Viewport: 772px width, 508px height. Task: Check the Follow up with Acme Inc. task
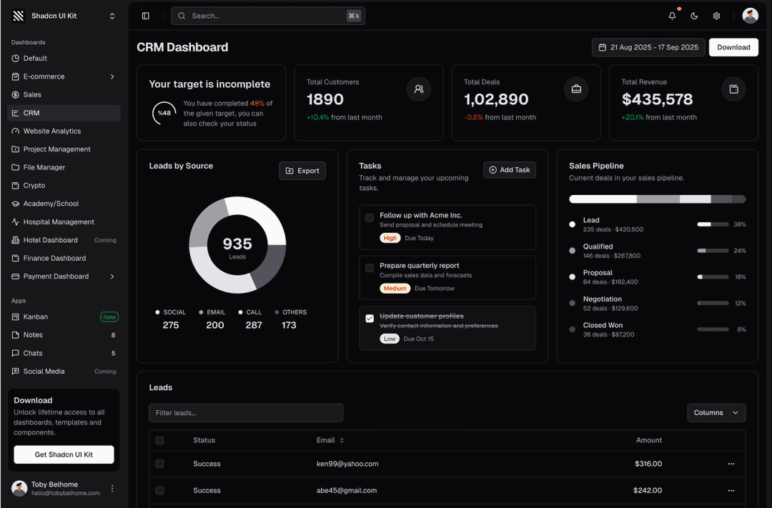[370, 218]
